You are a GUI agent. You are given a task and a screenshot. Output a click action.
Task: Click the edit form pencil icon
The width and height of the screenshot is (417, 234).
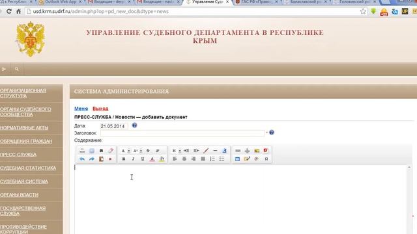(247, 159)
